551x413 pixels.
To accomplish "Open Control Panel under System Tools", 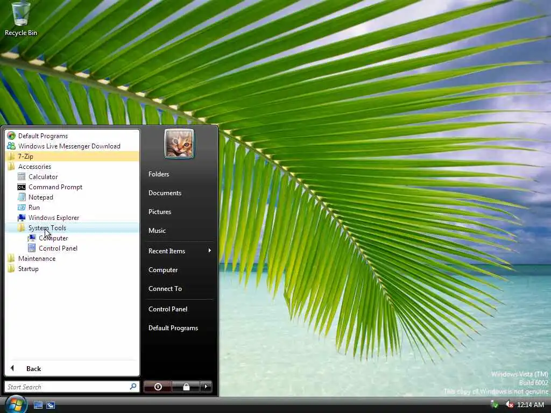I will (72, 248).
